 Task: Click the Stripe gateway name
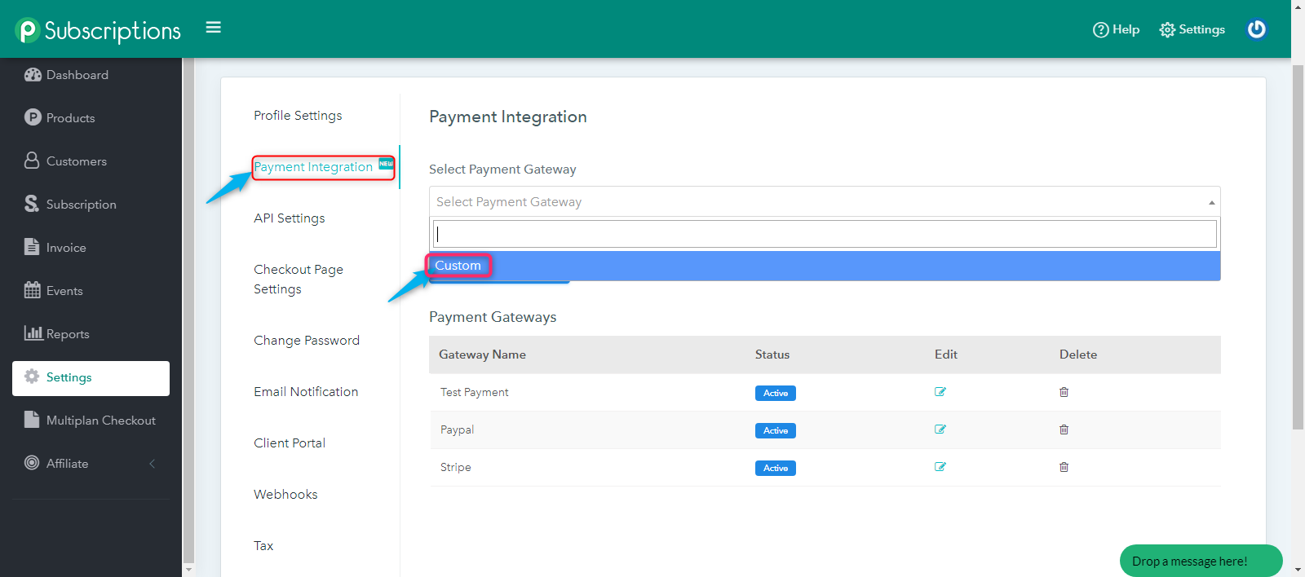[x=456, y=467]
